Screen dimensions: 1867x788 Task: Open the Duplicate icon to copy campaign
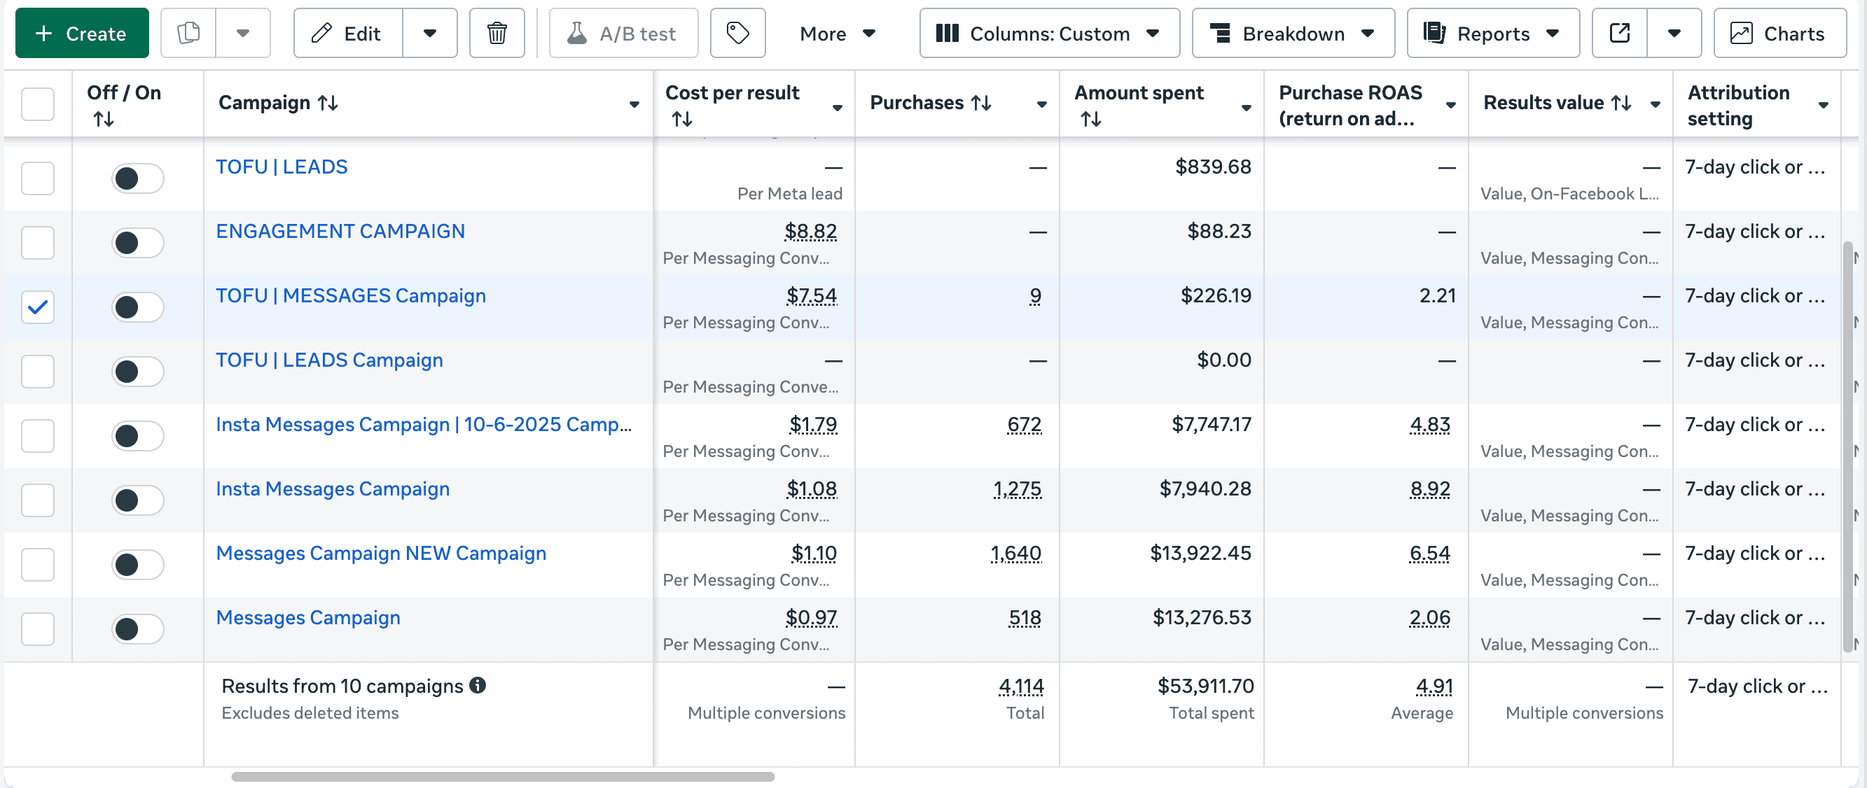(x=188, y=33)
